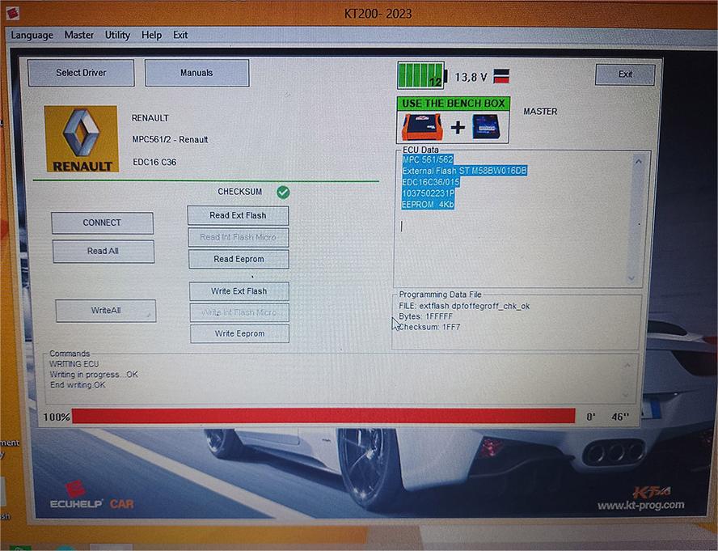Click the green checksum check mark
This screenshot has width=718, height=551.
[283, 192]
